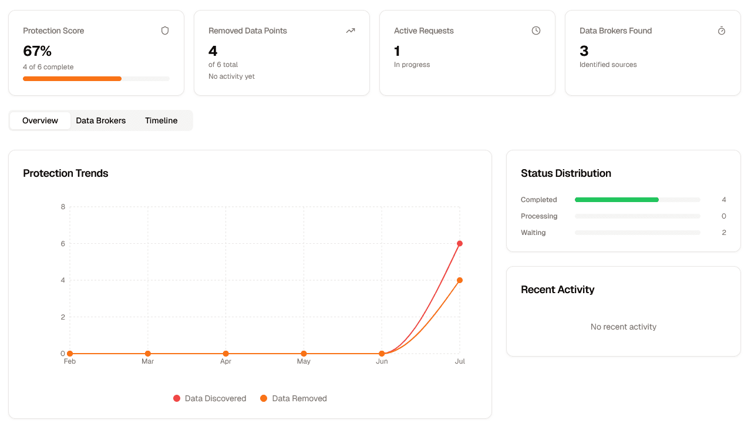Click the orange Protection Score progress bar
The image size is (751, 430).
72,79
